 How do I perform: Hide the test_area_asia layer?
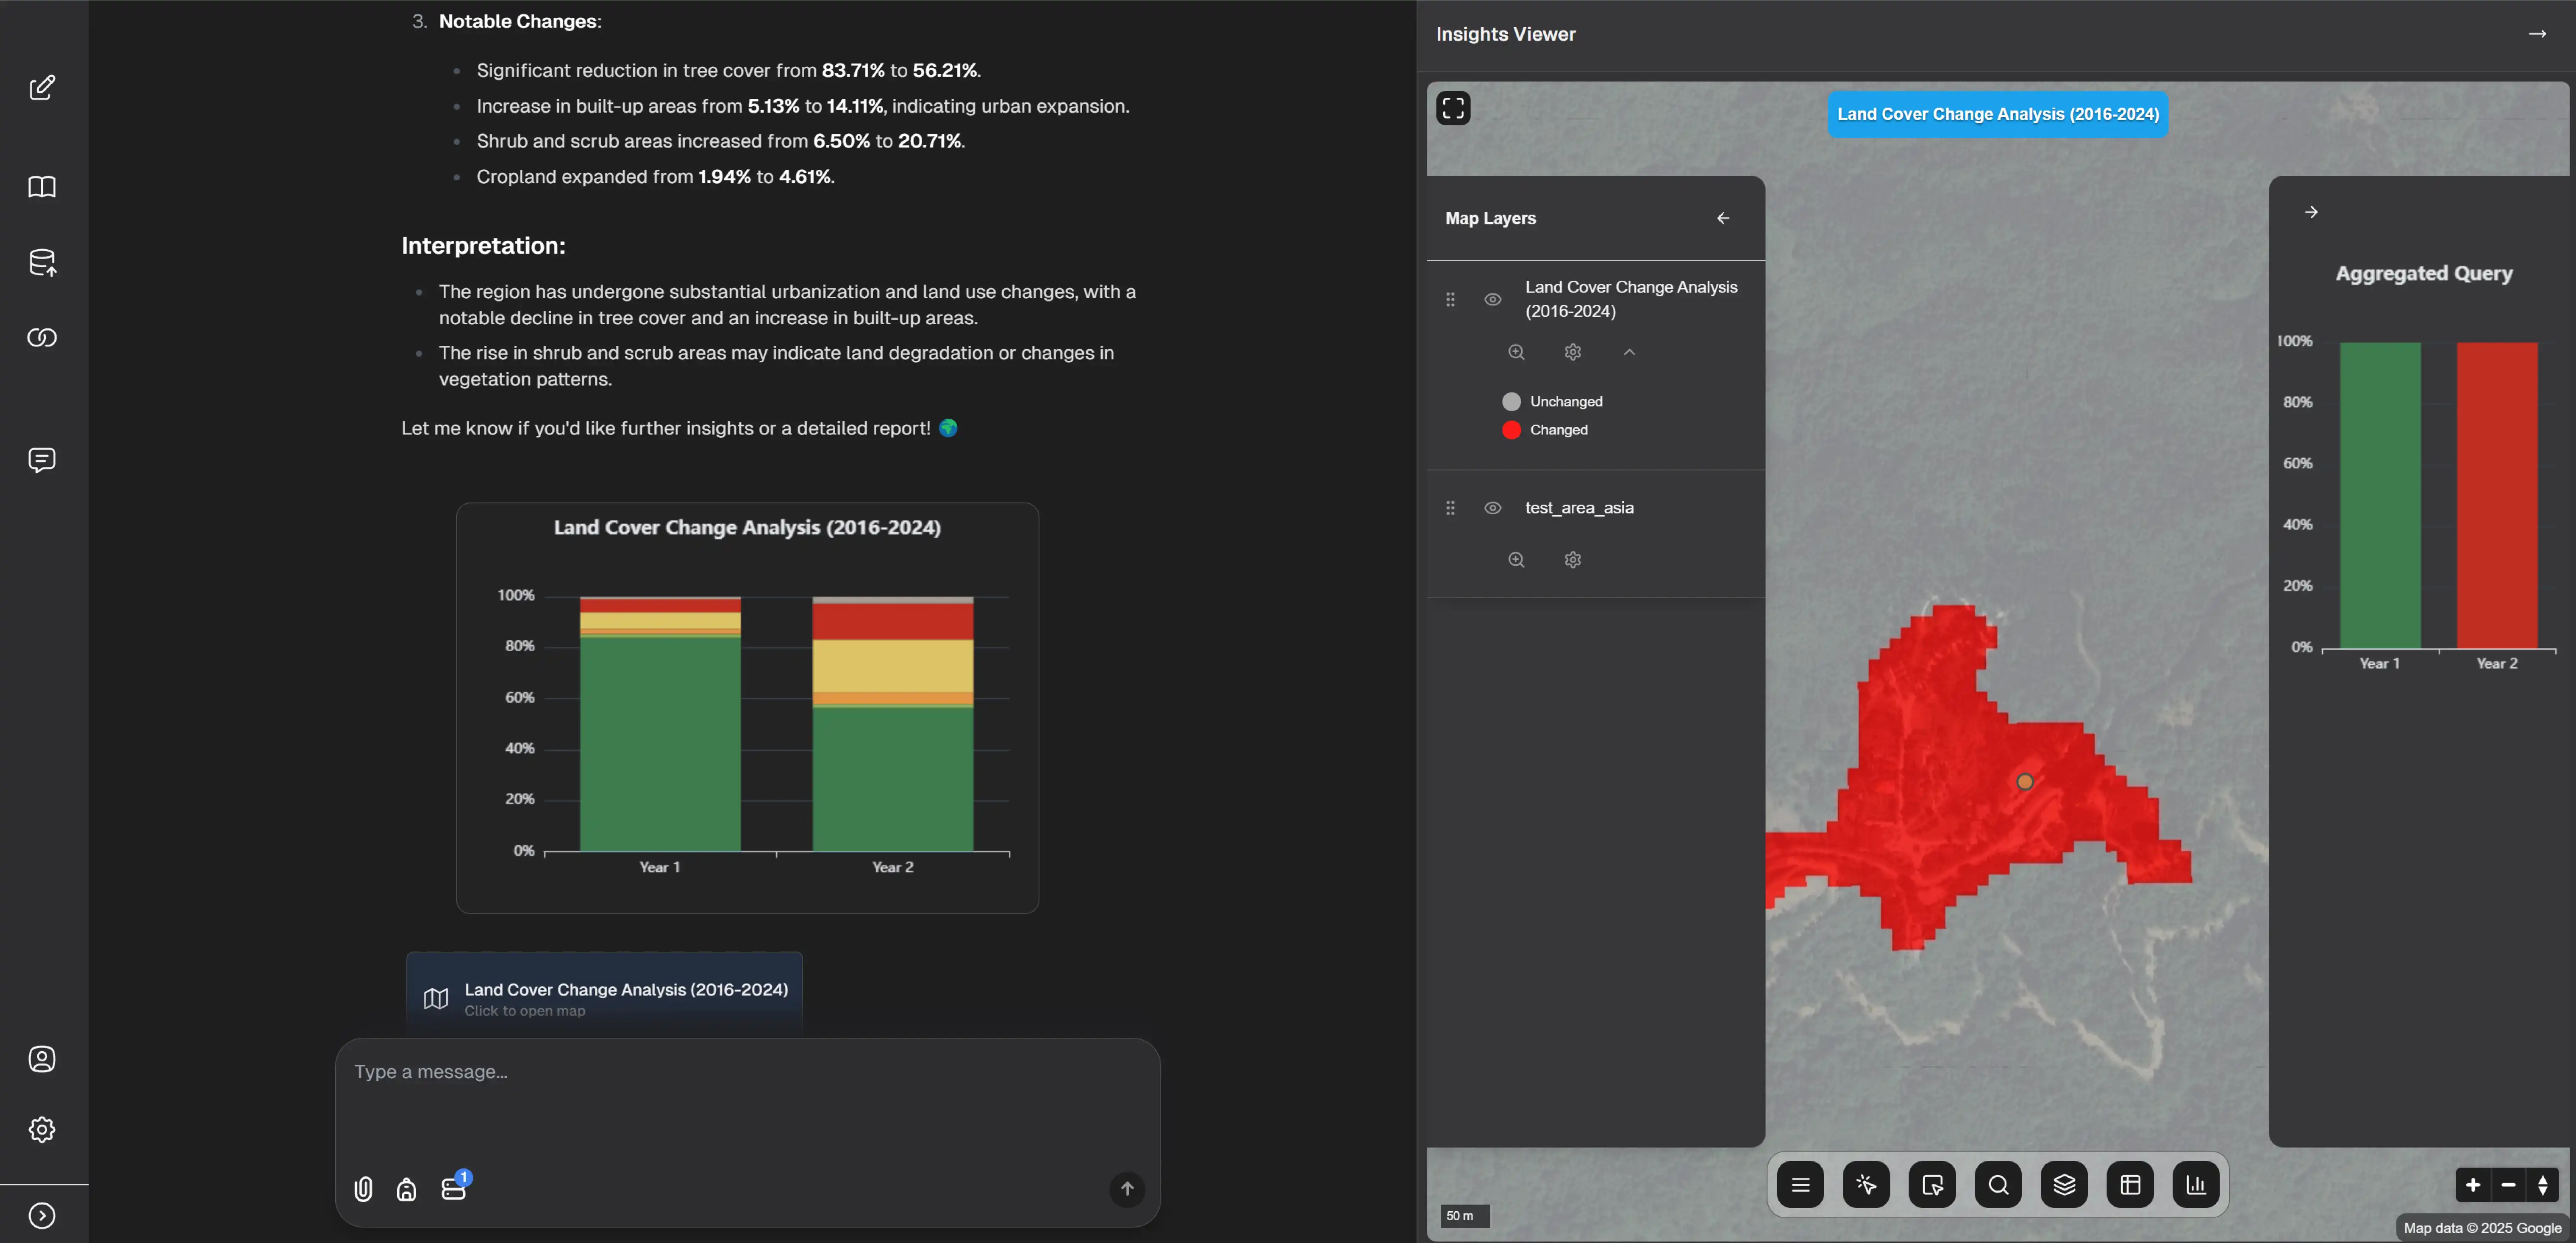pos(1493,508)
